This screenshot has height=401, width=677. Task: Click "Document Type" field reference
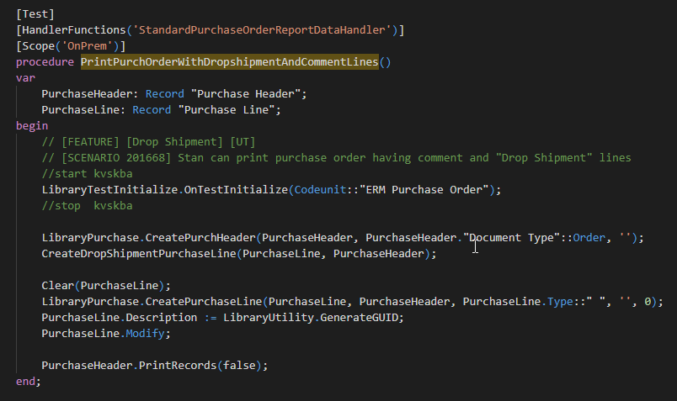click(511, 238)
